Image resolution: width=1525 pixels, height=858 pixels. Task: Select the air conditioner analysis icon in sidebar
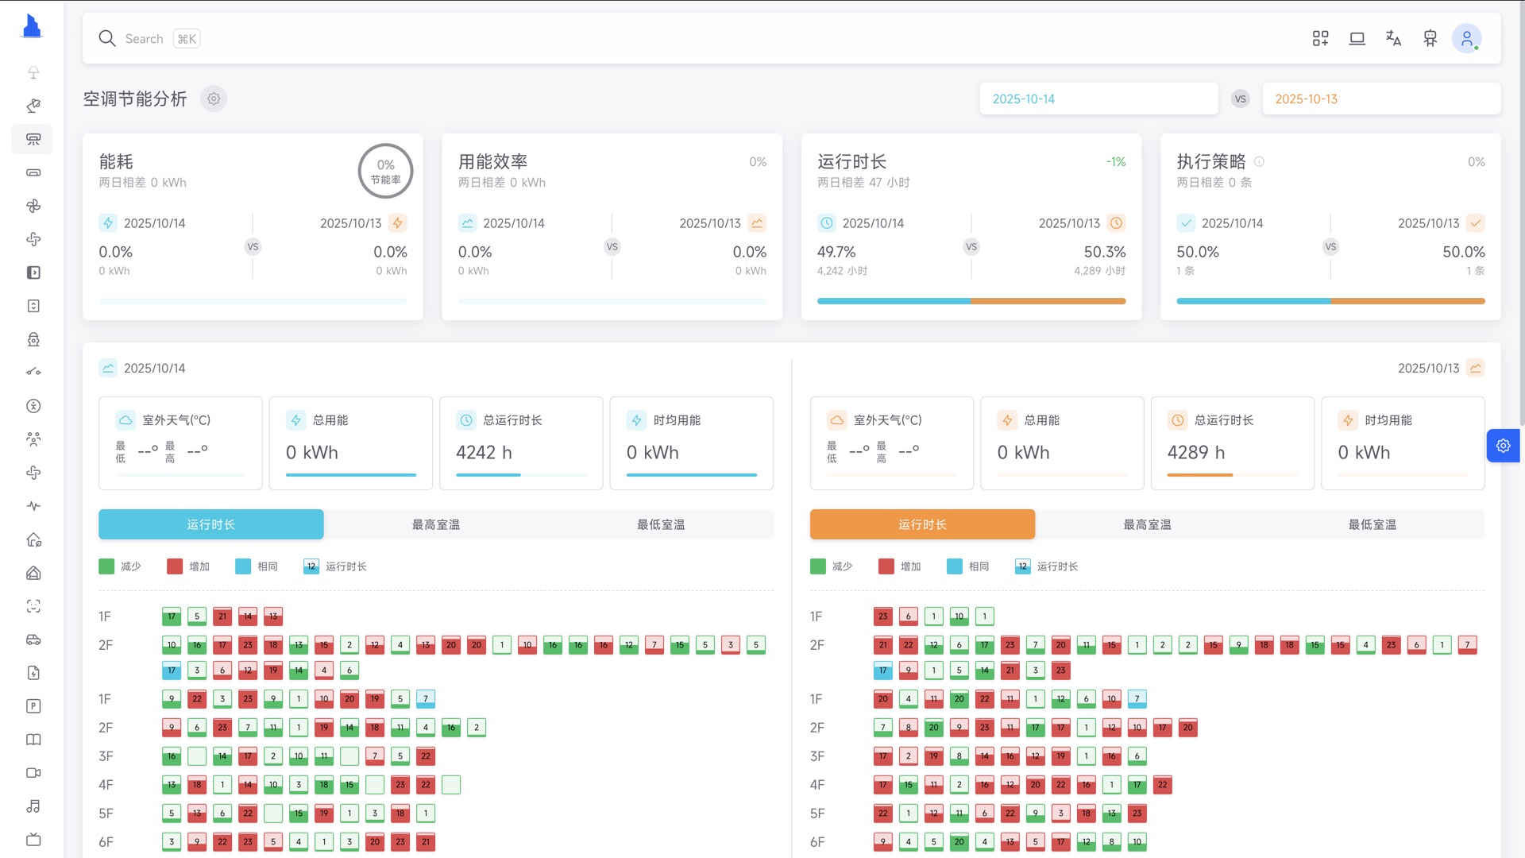click(x=33, y=139)
